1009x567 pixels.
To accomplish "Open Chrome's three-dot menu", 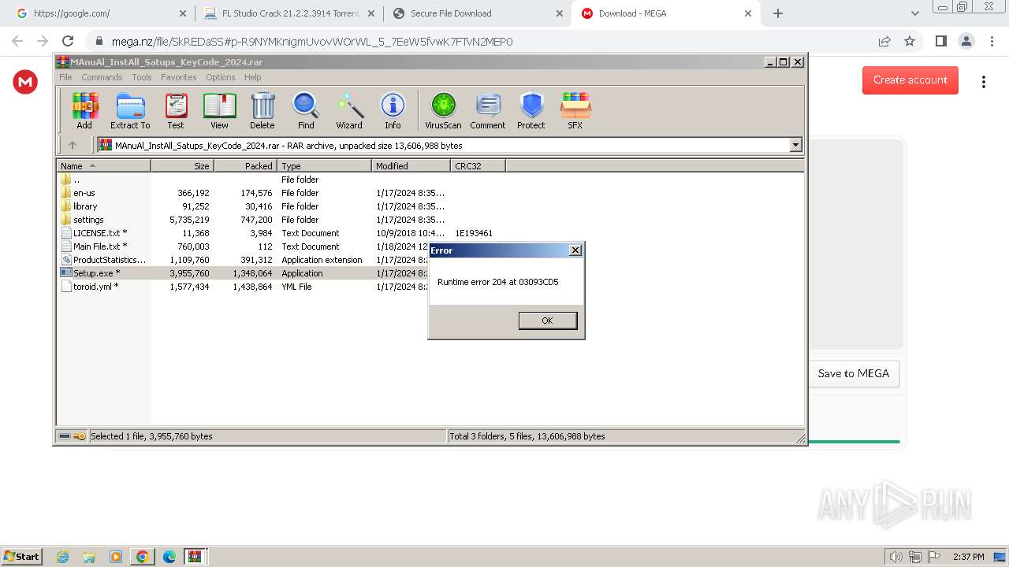I will coord(991,41).
